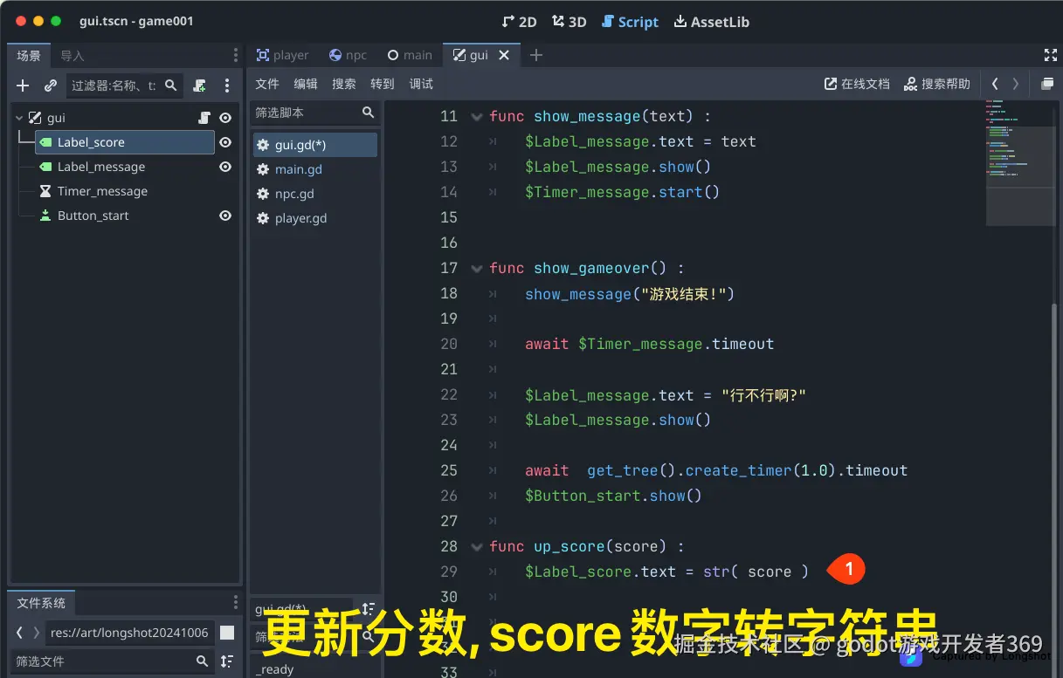Go forward in filesystem history

pyautogui.click(x=36, y=633)
